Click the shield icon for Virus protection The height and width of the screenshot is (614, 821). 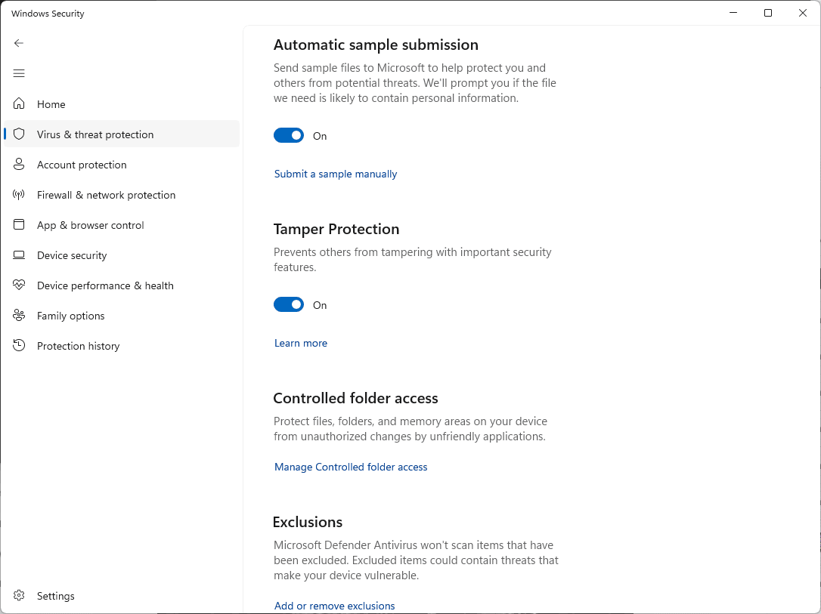19,134
